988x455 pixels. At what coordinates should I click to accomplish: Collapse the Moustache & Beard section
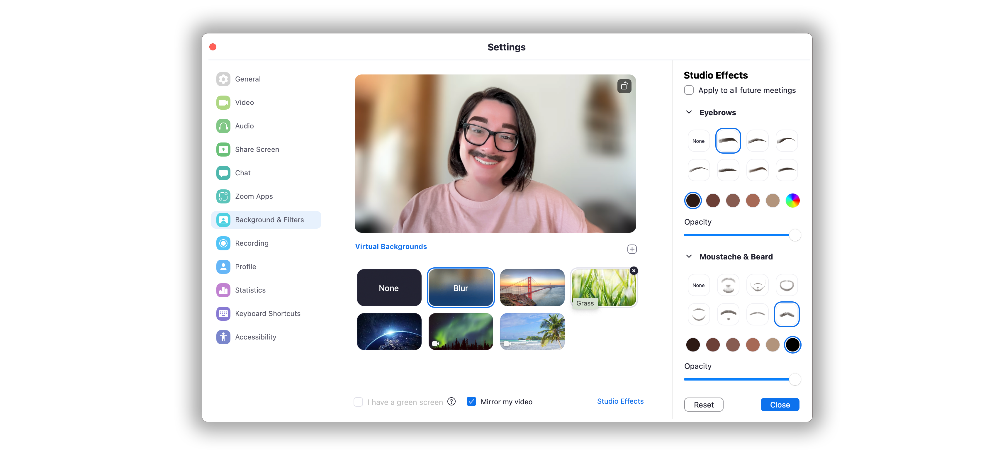(689, 256)
